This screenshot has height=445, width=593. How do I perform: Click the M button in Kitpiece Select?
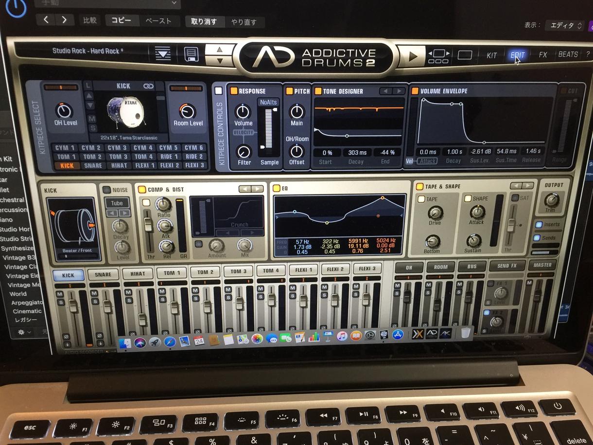[x=92, y=119]
